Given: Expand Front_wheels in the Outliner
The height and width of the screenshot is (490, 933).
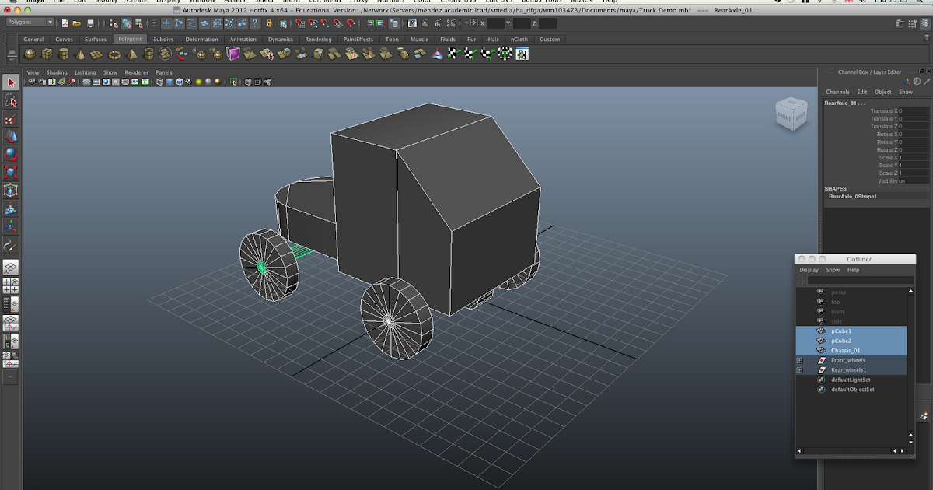Looking at the screenshot, I should pyautogui.click(x=800, y=360).
